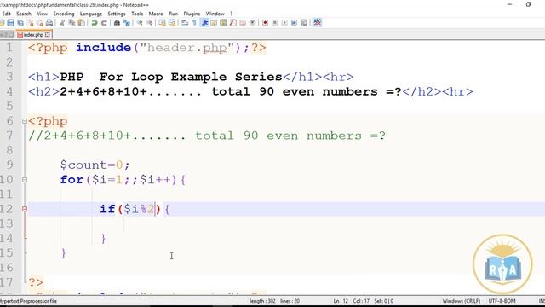
Task: Click 'UTF-8-BOM' encoding in status bar
Action: (x=502, y=301)
